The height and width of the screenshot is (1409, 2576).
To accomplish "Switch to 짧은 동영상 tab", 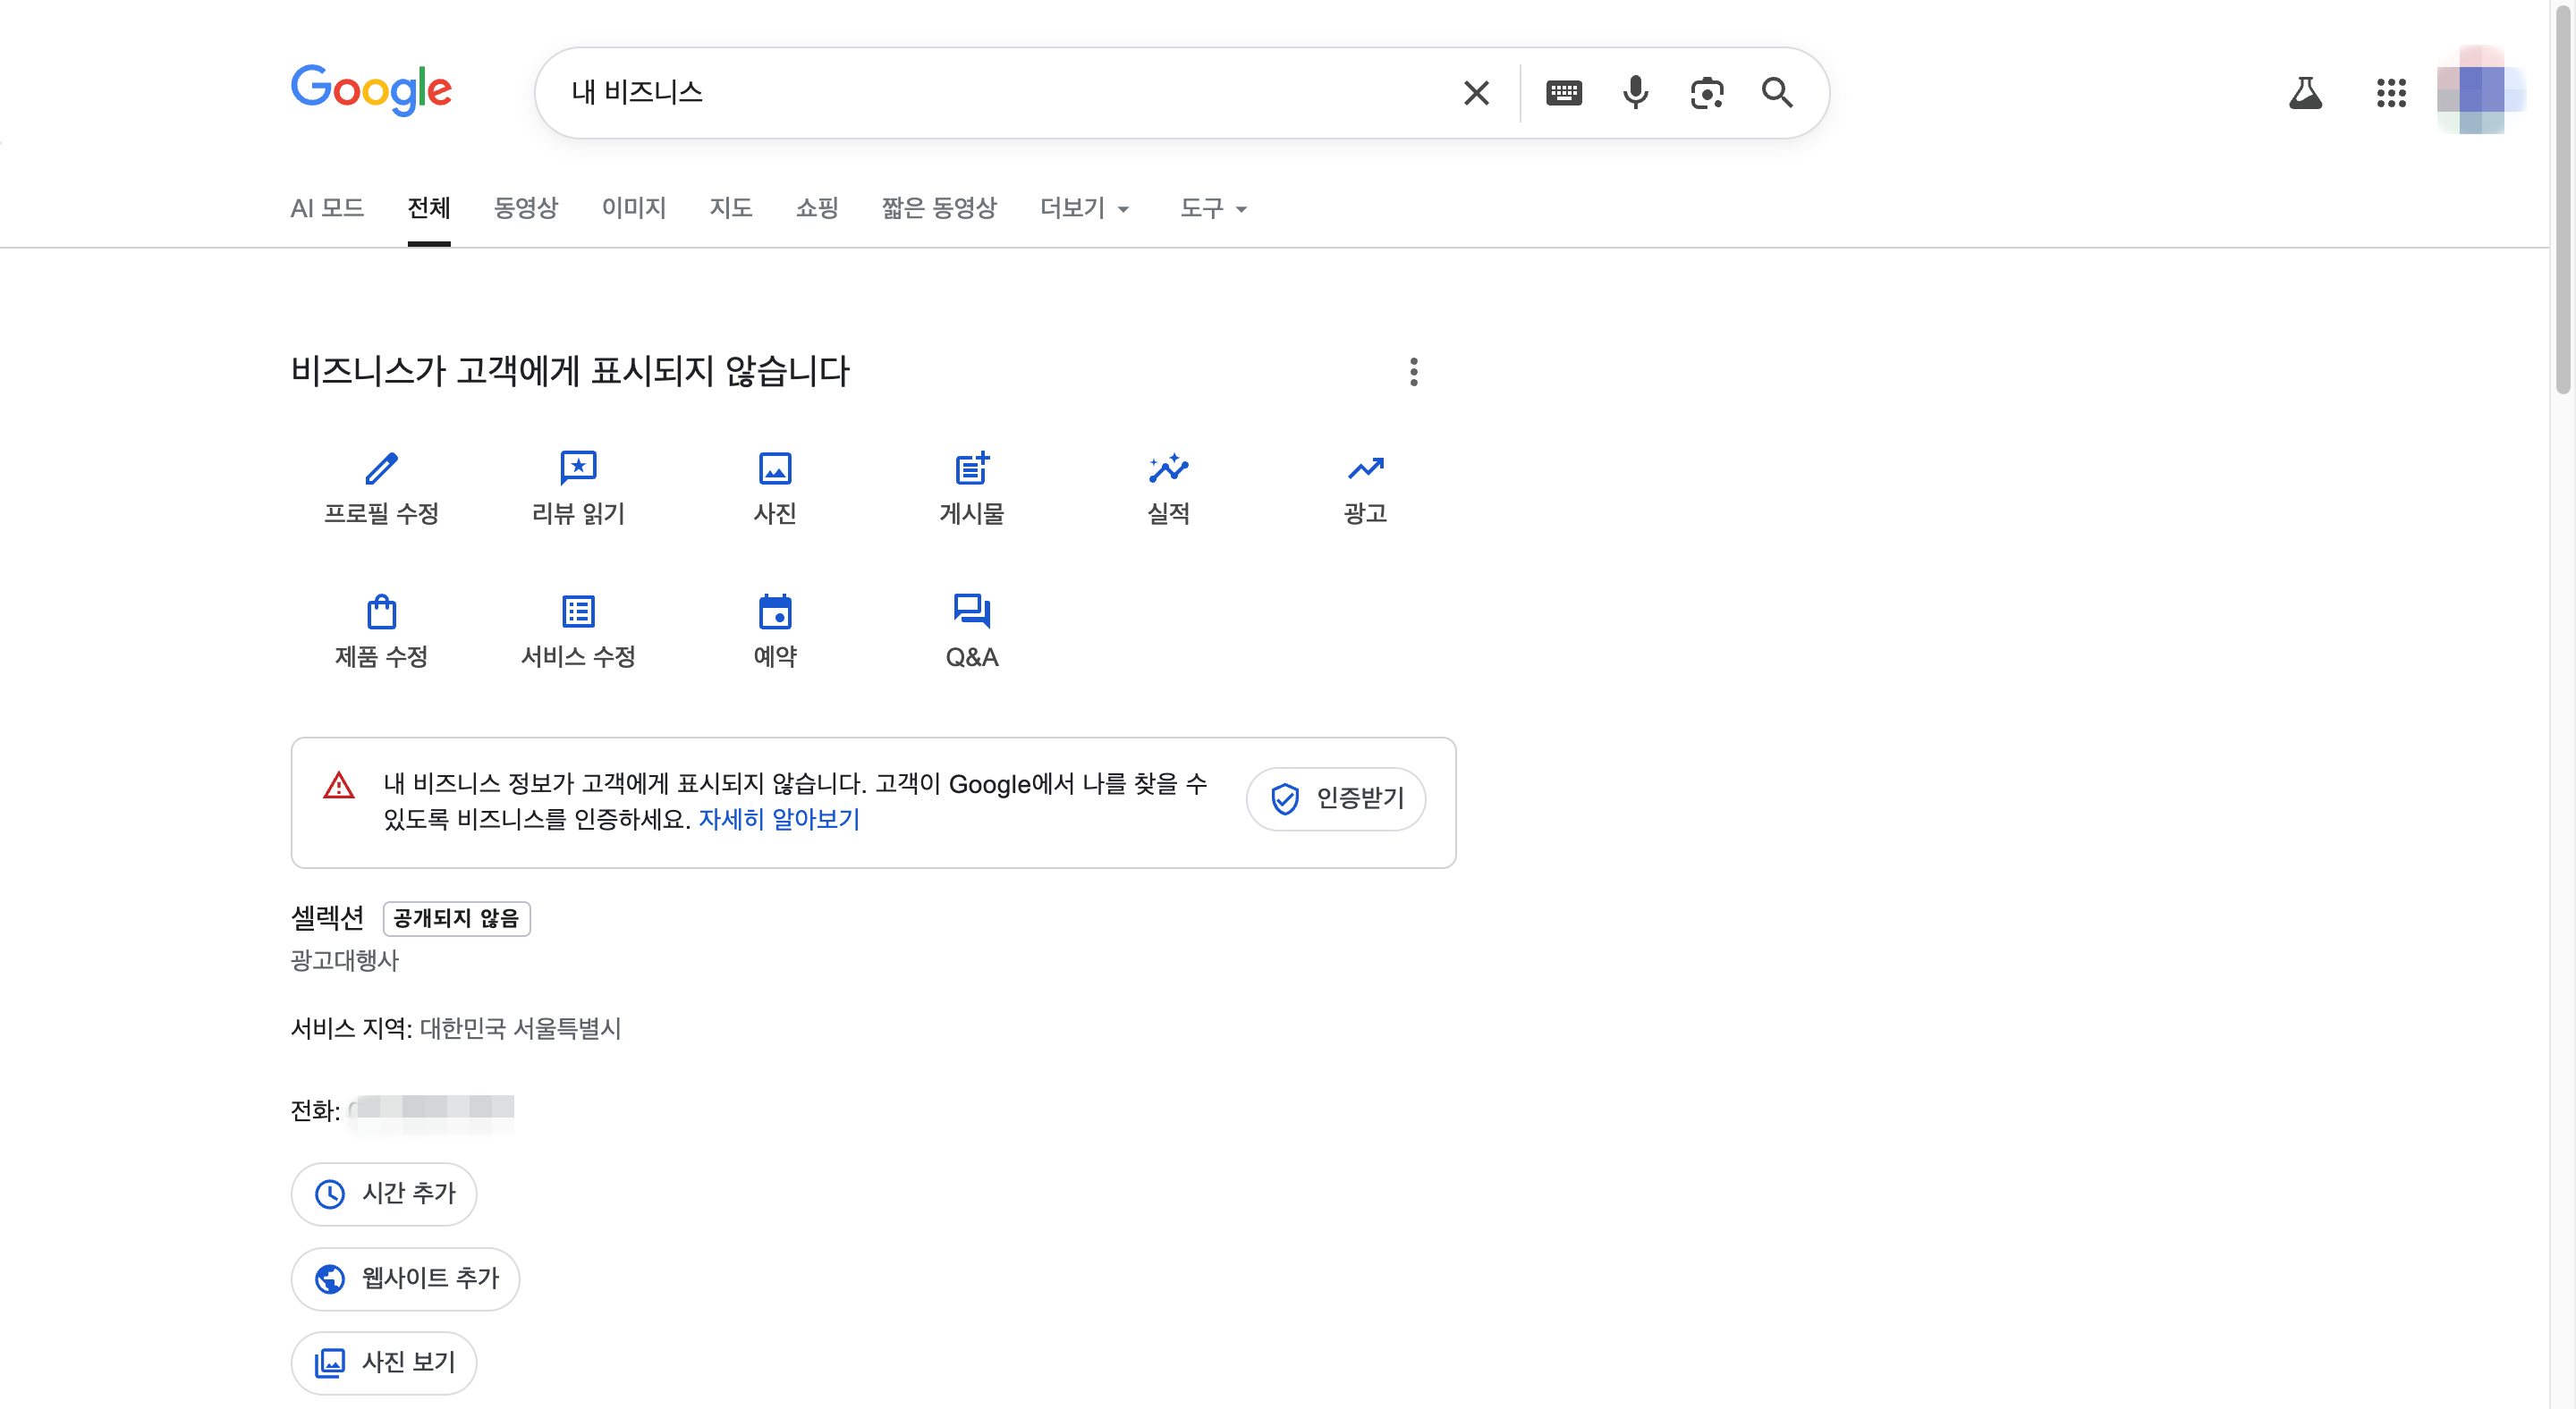I will pos(939,207).
